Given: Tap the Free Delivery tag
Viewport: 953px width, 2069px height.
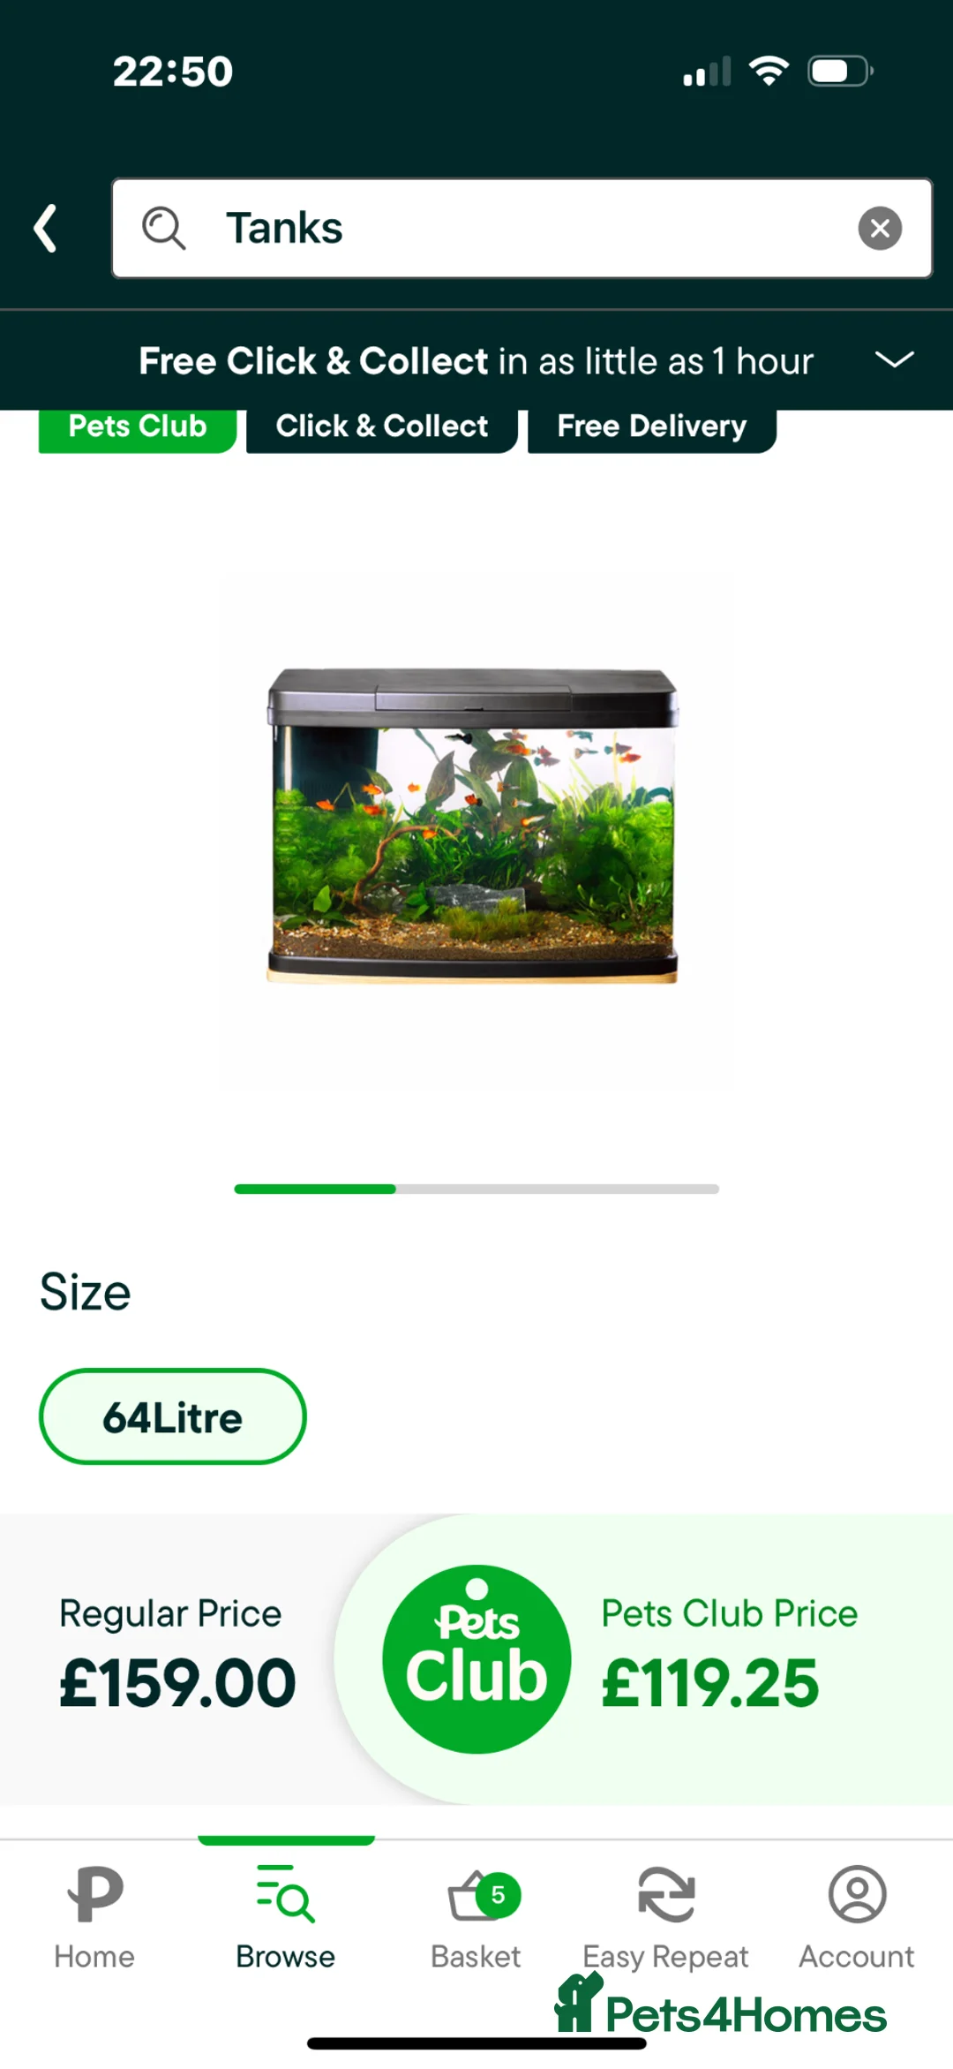Looking at the screenshot, I should (652, 428).
